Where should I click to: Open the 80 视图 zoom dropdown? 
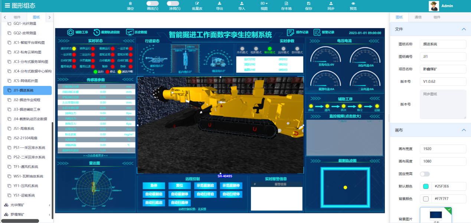click(x=264, y=3)
